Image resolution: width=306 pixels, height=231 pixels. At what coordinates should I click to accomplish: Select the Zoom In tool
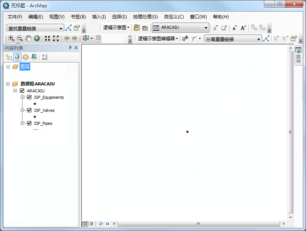point(11,38)
